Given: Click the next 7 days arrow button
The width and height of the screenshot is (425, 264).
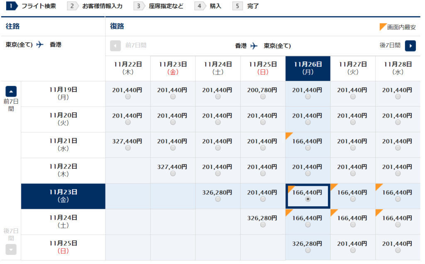Looking at the screenshot, I should (410, 46).
